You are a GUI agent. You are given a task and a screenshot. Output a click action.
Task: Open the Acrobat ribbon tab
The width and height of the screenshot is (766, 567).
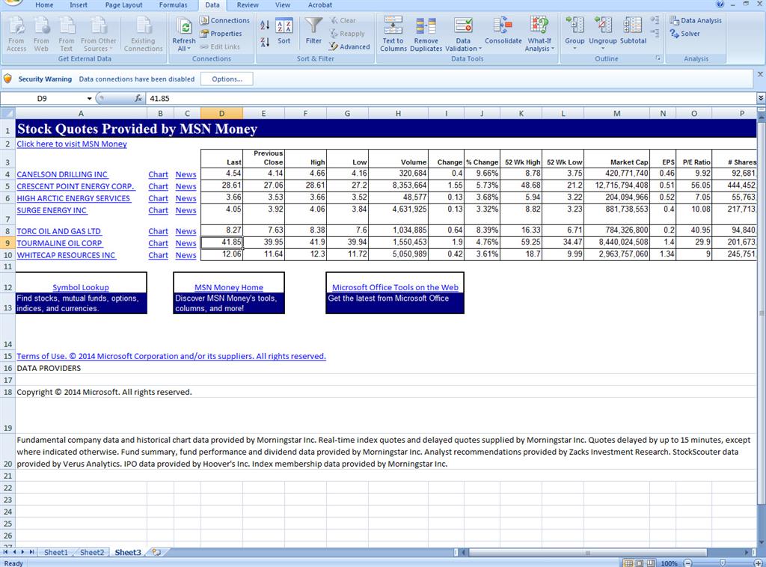click(x=320, y=5)
